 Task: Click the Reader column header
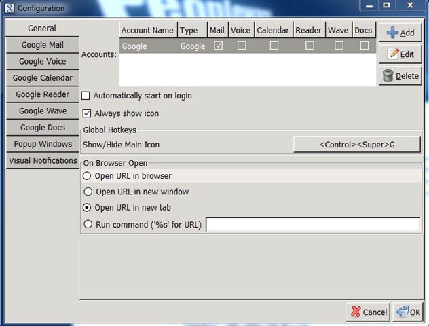tap(309, 30)
